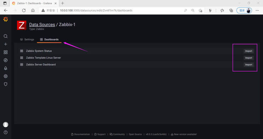Click the Grafana version text in footer
The image size is (263, 139).
[x=156, y=134]
